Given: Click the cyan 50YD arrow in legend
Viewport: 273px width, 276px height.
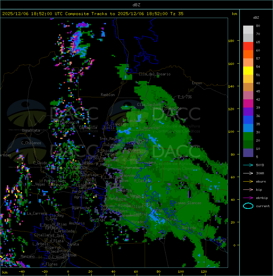Looking at the screenshot, I should coord(248,165).
